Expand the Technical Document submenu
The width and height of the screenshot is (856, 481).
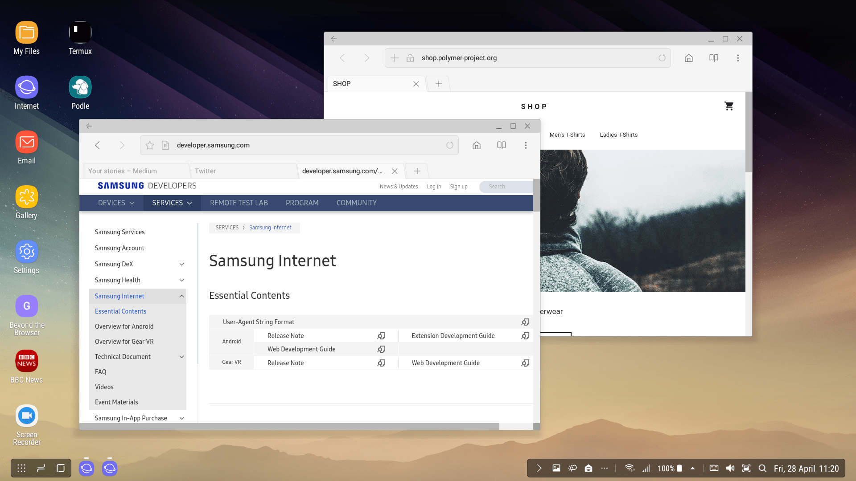pos(181,357)
